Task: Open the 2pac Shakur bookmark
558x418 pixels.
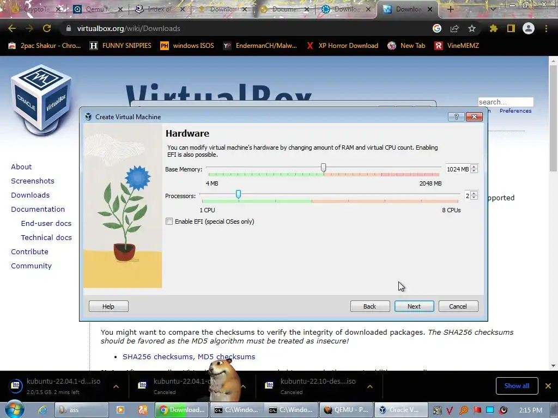Action: [45, 46]
